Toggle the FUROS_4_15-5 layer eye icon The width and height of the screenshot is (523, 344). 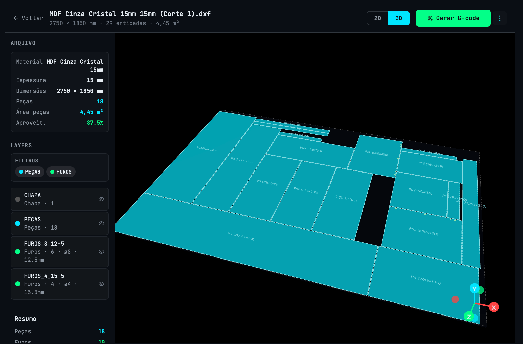[x=101, y=284]
